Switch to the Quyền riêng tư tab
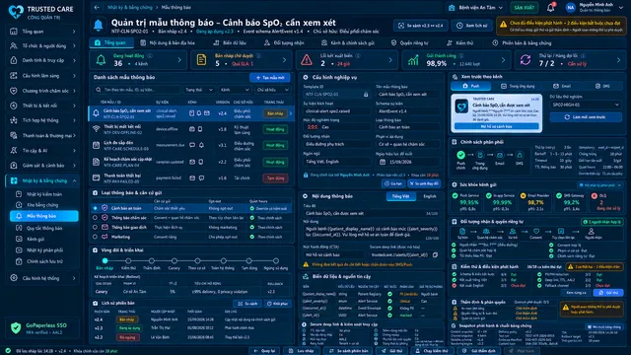The width and height of the screenshot is (631, 355). point(410,42)
